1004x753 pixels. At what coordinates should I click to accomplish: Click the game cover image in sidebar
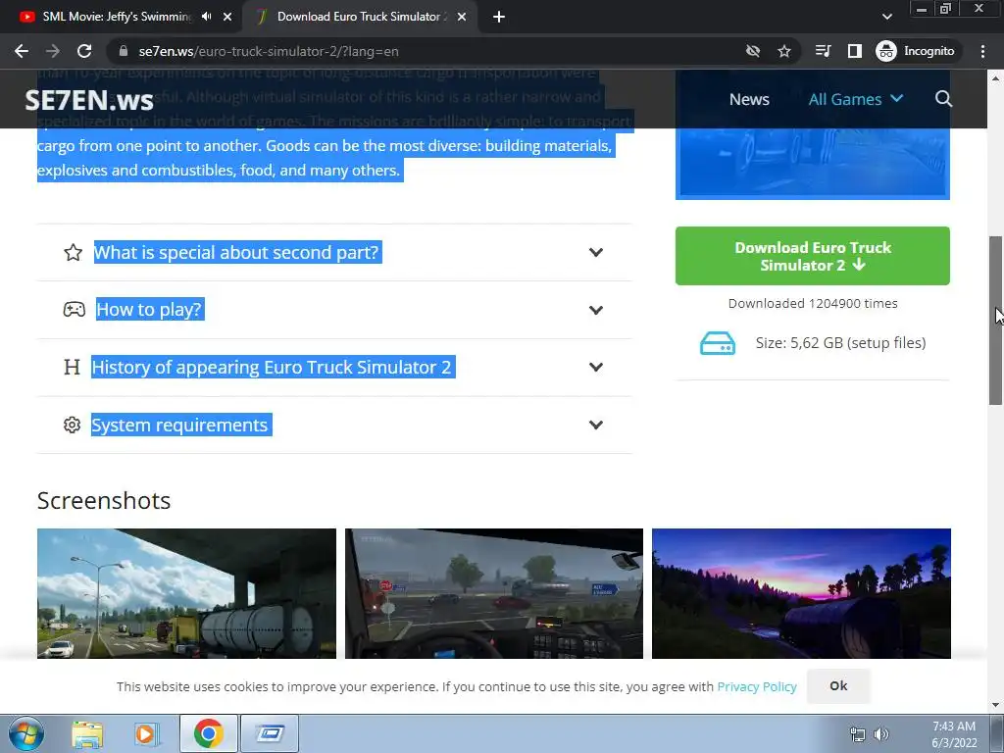813,164
